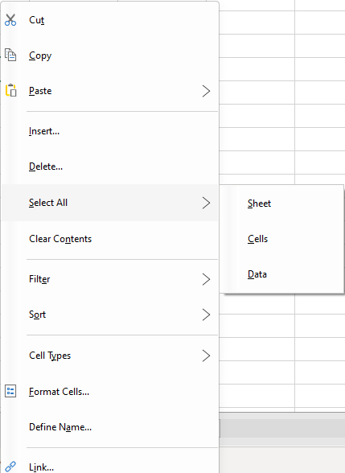Click the Format Cells icon
The image size is (345, 473).
tap(10, 391)
